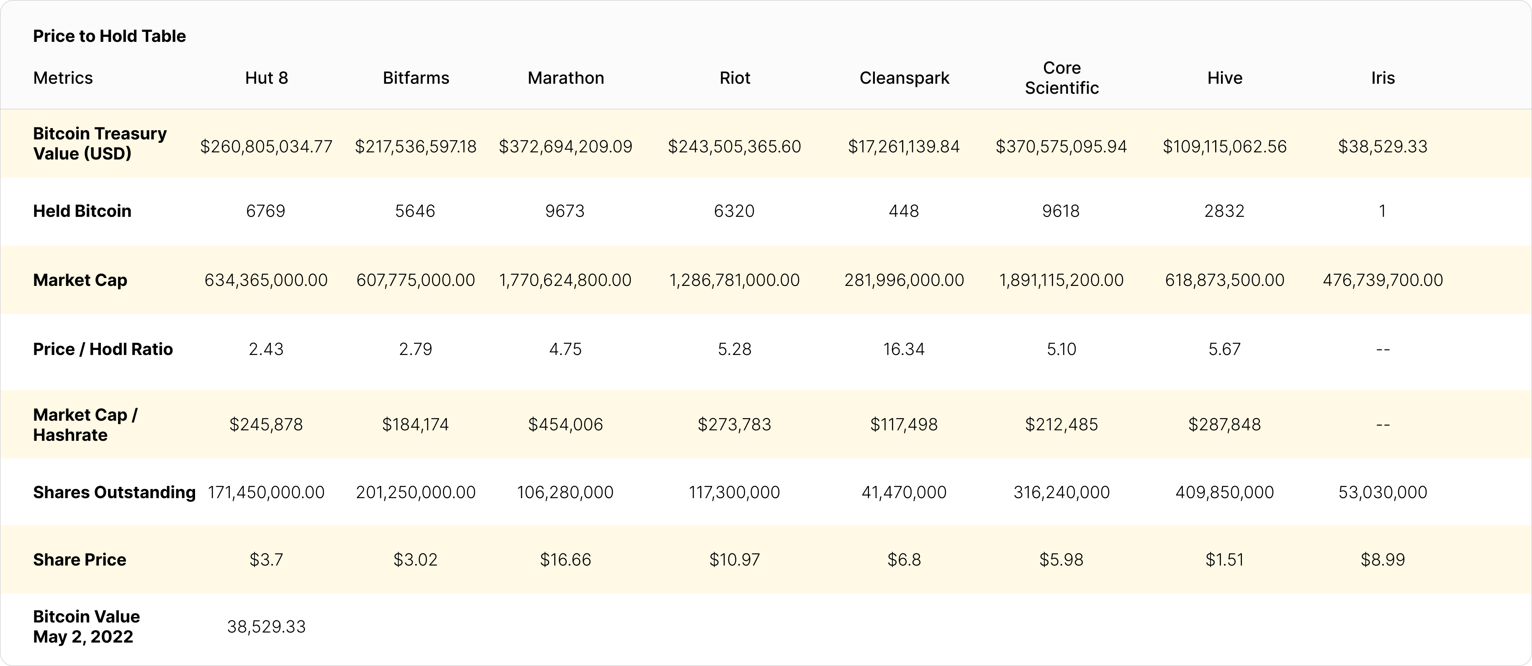The image size is (1532, 666).
Task: Click the Marathon column header
Action: tap(566, 78)
